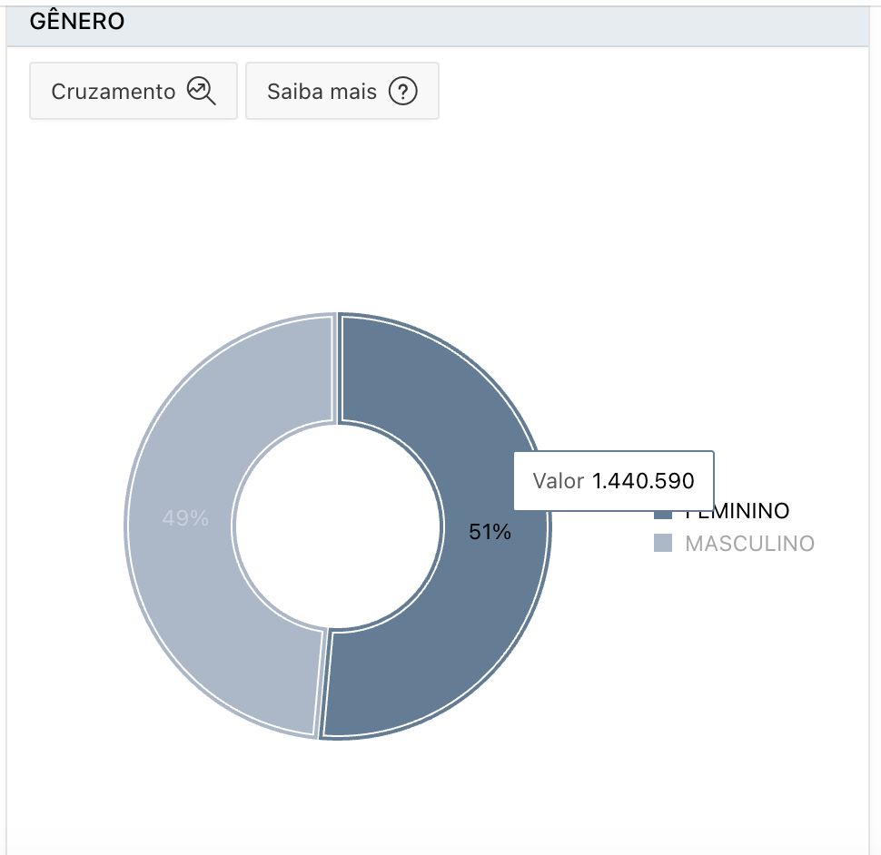This screenshot has height=855, width=881.
Task: Click the MASCULINO legend color square
Action: pyautogui.click(x=663, y=543)
